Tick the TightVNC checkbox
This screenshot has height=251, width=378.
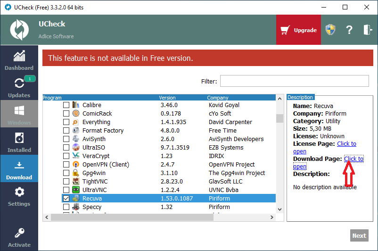66,182
